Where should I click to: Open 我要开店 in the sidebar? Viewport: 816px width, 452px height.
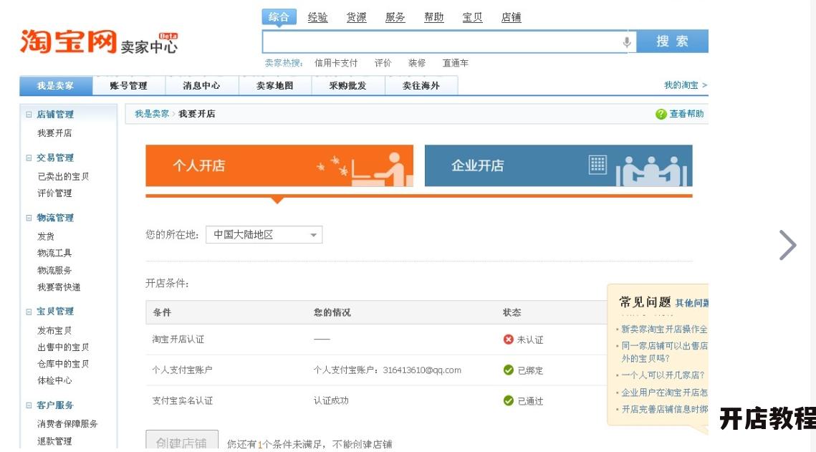tap(54, 133)
